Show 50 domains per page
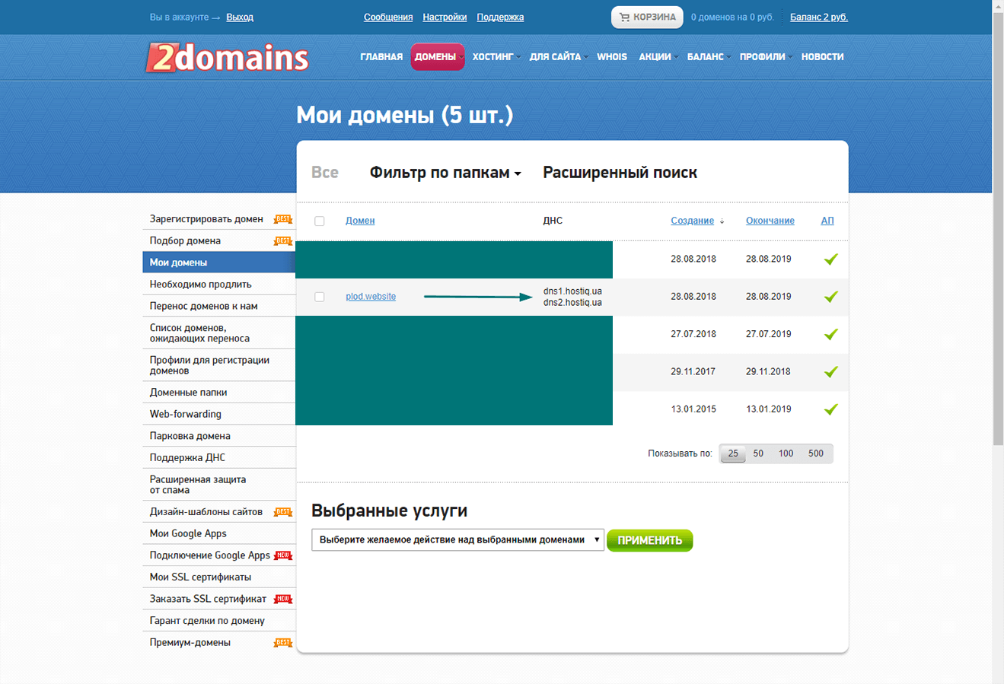The width and height of the screenshot is (1004, 684). pos(758,453)
